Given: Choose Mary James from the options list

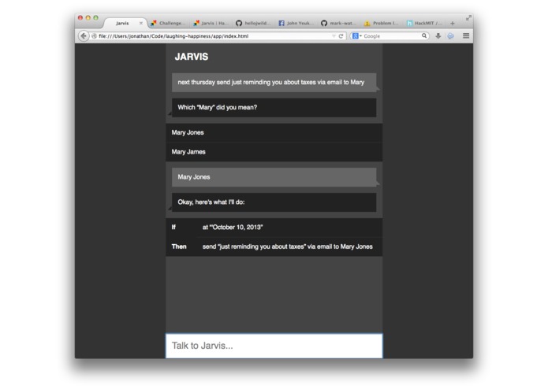Looking at the screenshot, I should [x=274, y=152].
